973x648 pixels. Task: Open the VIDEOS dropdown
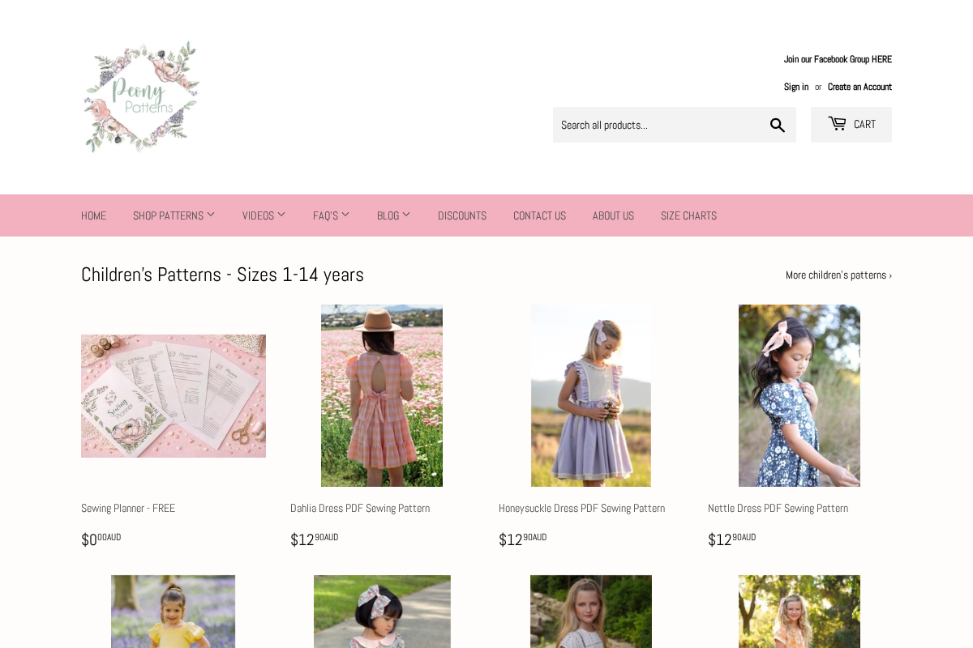264,215
